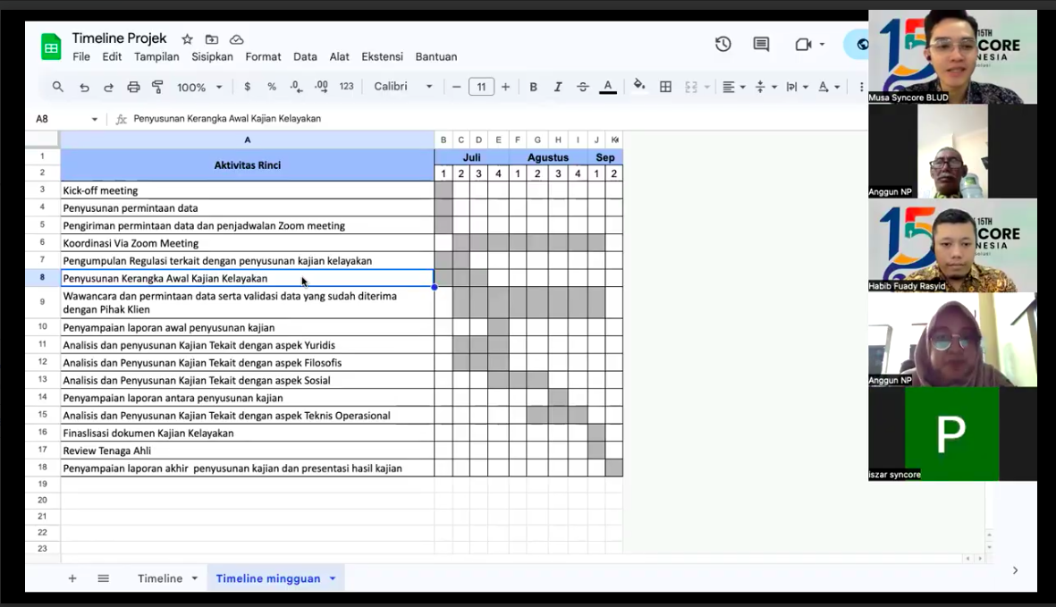The width and height of the screenshot is (1056, 607).
Task: Click the undo arrow in toolbar
Action: (x=84, y=87)
